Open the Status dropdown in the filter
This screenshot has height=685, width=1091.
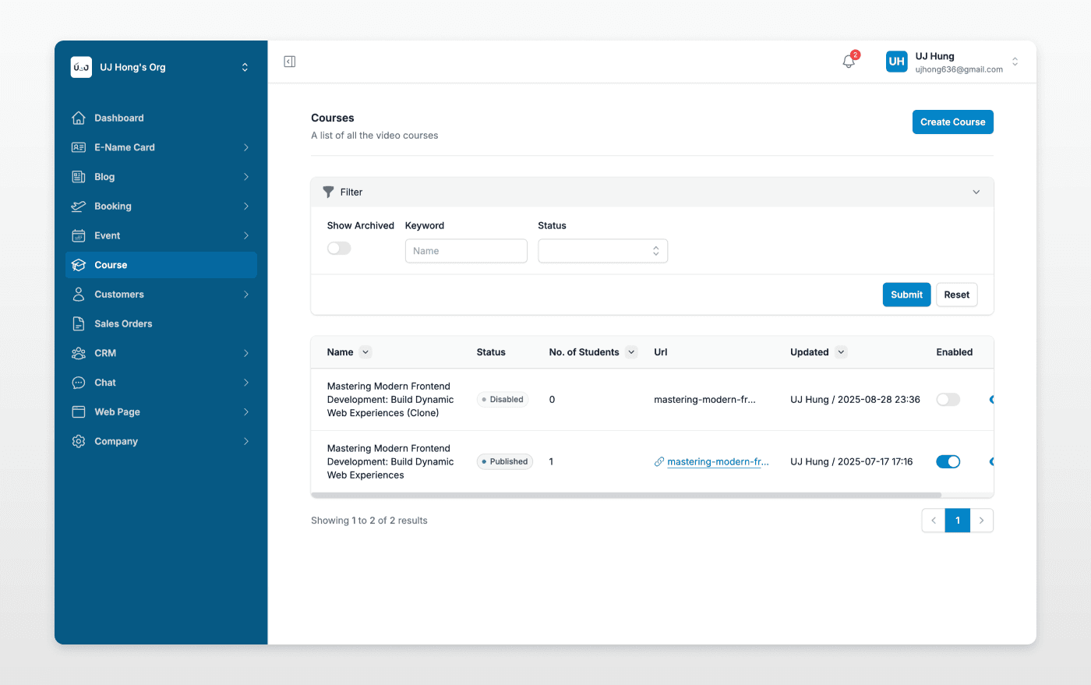pos(602,251)
